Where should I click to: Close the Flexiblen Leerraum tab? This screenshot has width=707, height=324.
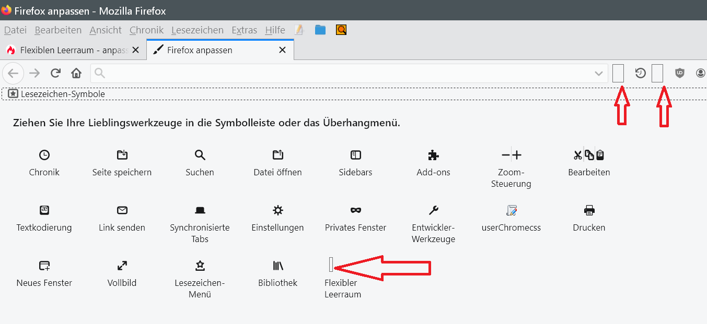[x=136, y=50]
